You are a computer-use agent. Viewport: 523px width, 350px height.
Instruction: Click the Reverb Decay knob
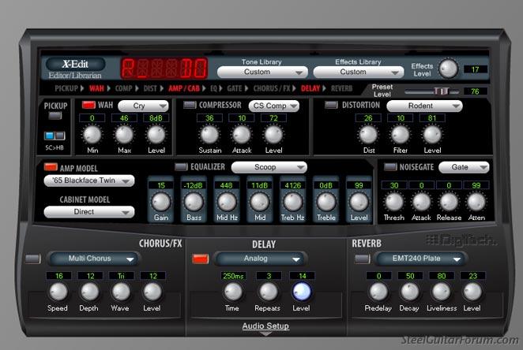point(409,292)
